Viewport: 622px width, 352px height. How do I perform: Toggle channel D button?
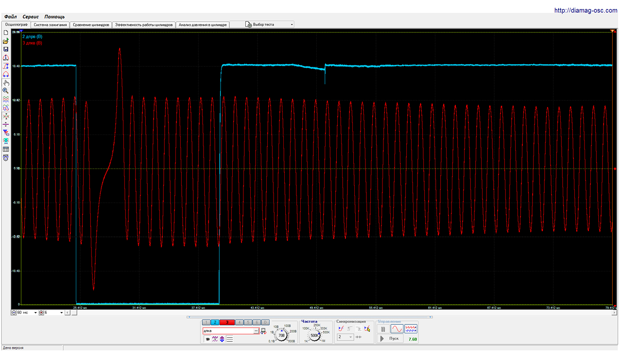click(x=265, y=322)
